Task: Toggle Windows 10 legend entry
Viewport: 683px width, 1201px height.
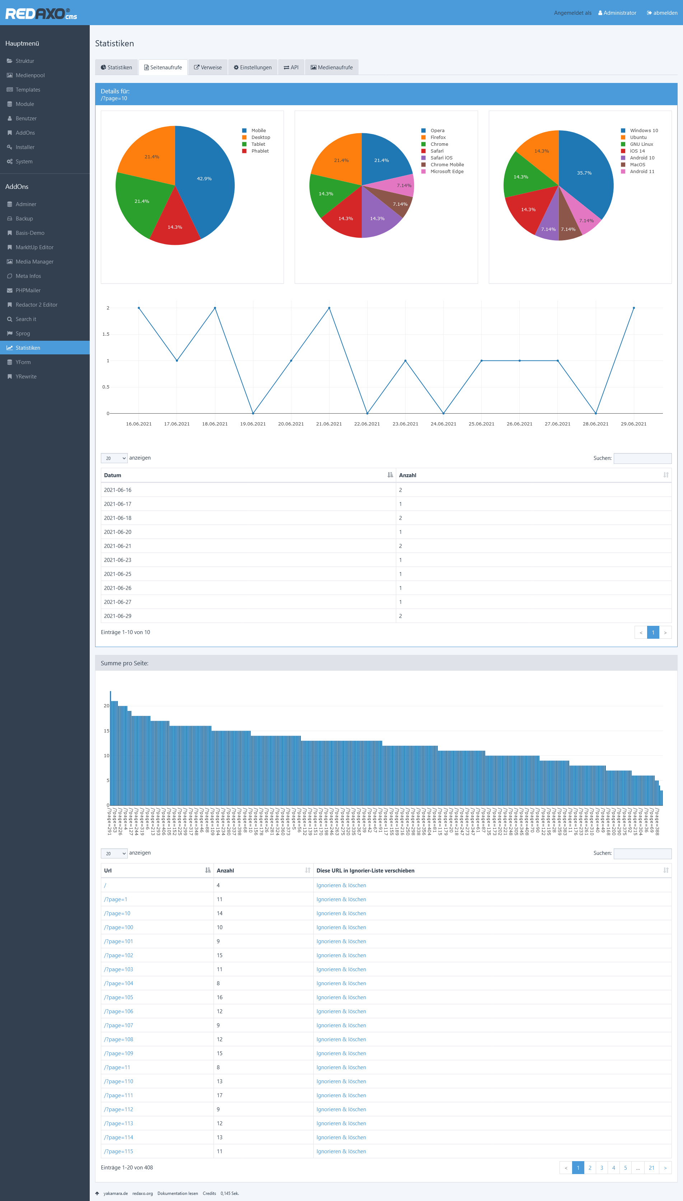Action: 639,130
